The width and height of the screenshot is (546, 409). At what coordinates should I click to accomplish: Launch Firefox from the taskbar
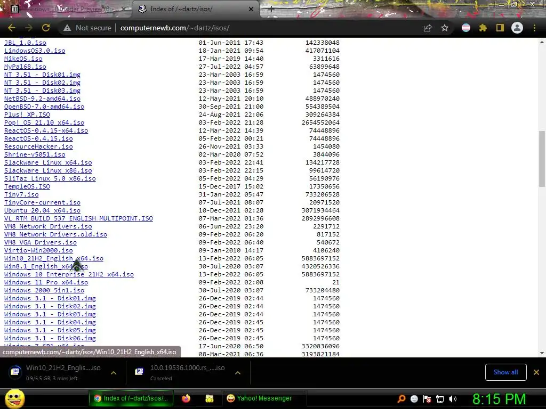coord(186,398)
